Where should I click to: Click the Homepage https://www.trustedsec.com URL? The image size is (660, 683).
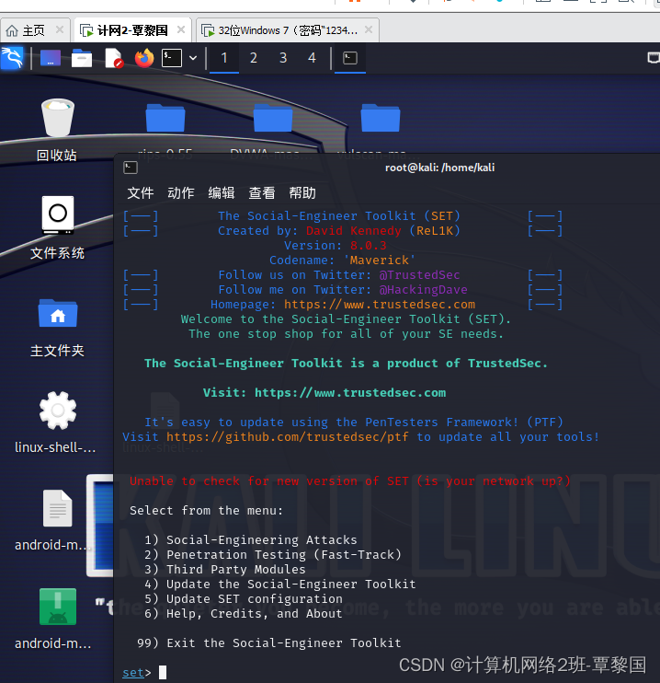(380, 304)
